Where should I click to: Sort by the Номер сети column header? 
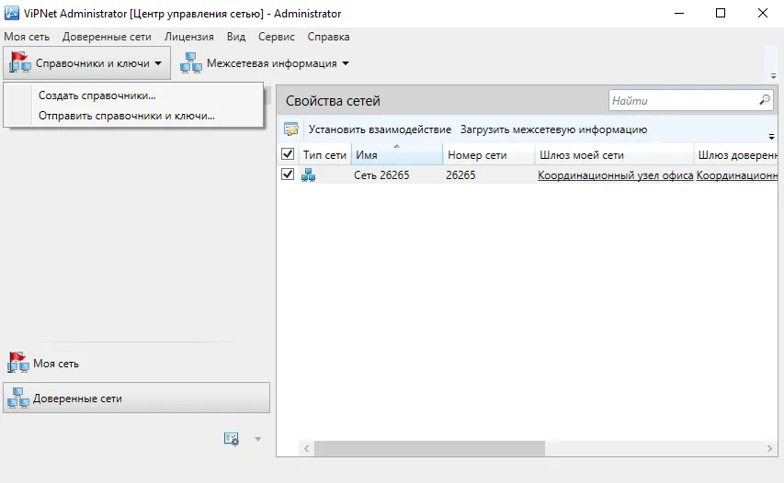point(488,155)
